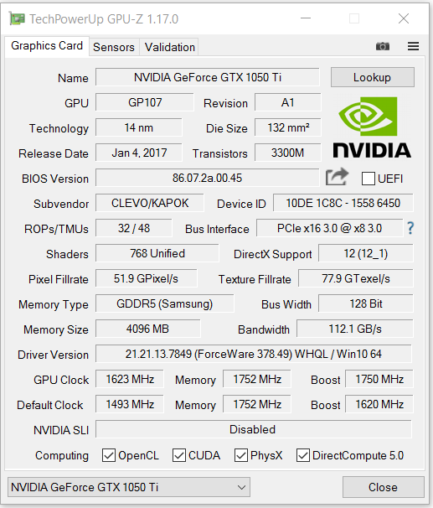Toggle the CUDA checkbox

[x=178, y=455]
